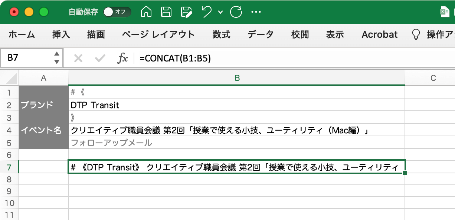Open the Name Box up-down arrow list
The width and height of the screenshot is (455, 220).
tap(57, 58)
